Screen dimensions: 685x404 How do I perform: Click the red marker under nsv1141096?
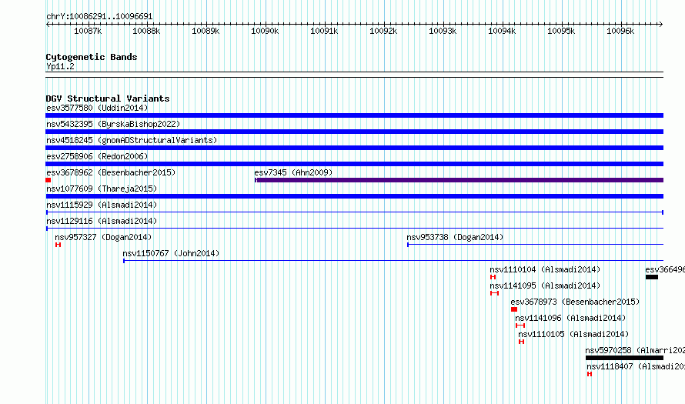(x=520, y=326)
